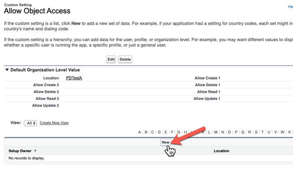Click the Edit button

111,60
